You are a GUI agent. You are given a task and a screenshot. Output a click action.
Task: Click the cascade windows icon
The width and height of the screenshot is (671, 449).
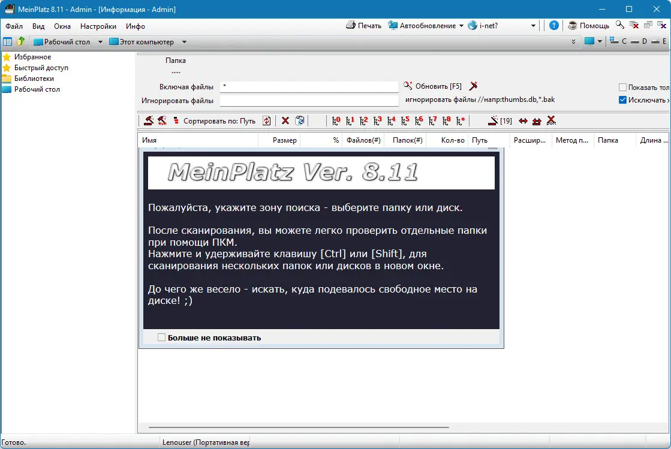pos(648,25)
